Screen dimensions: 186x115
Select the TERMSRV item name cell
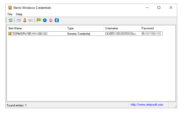[30, 34]
